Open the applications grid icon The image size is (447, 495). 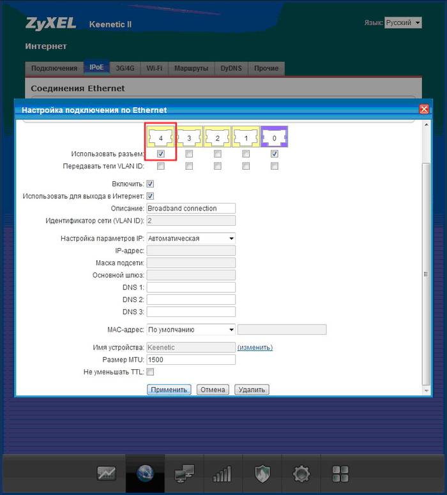340,473
